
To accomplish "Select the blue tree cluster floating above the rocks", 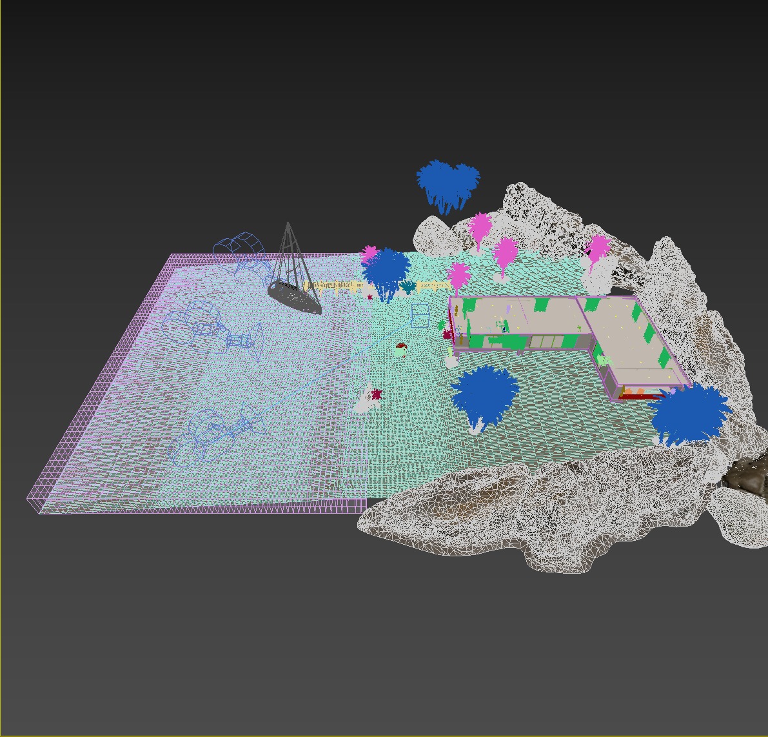I will 448,187.
